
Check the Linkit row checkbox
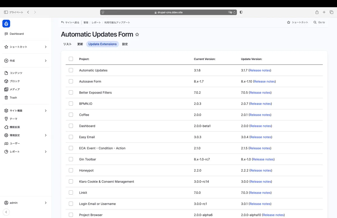[71, 193]
